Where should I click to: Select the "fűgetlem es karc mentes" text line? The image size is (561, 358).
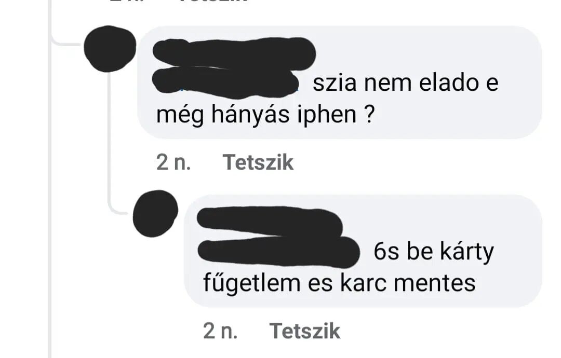tap(339, 283)
